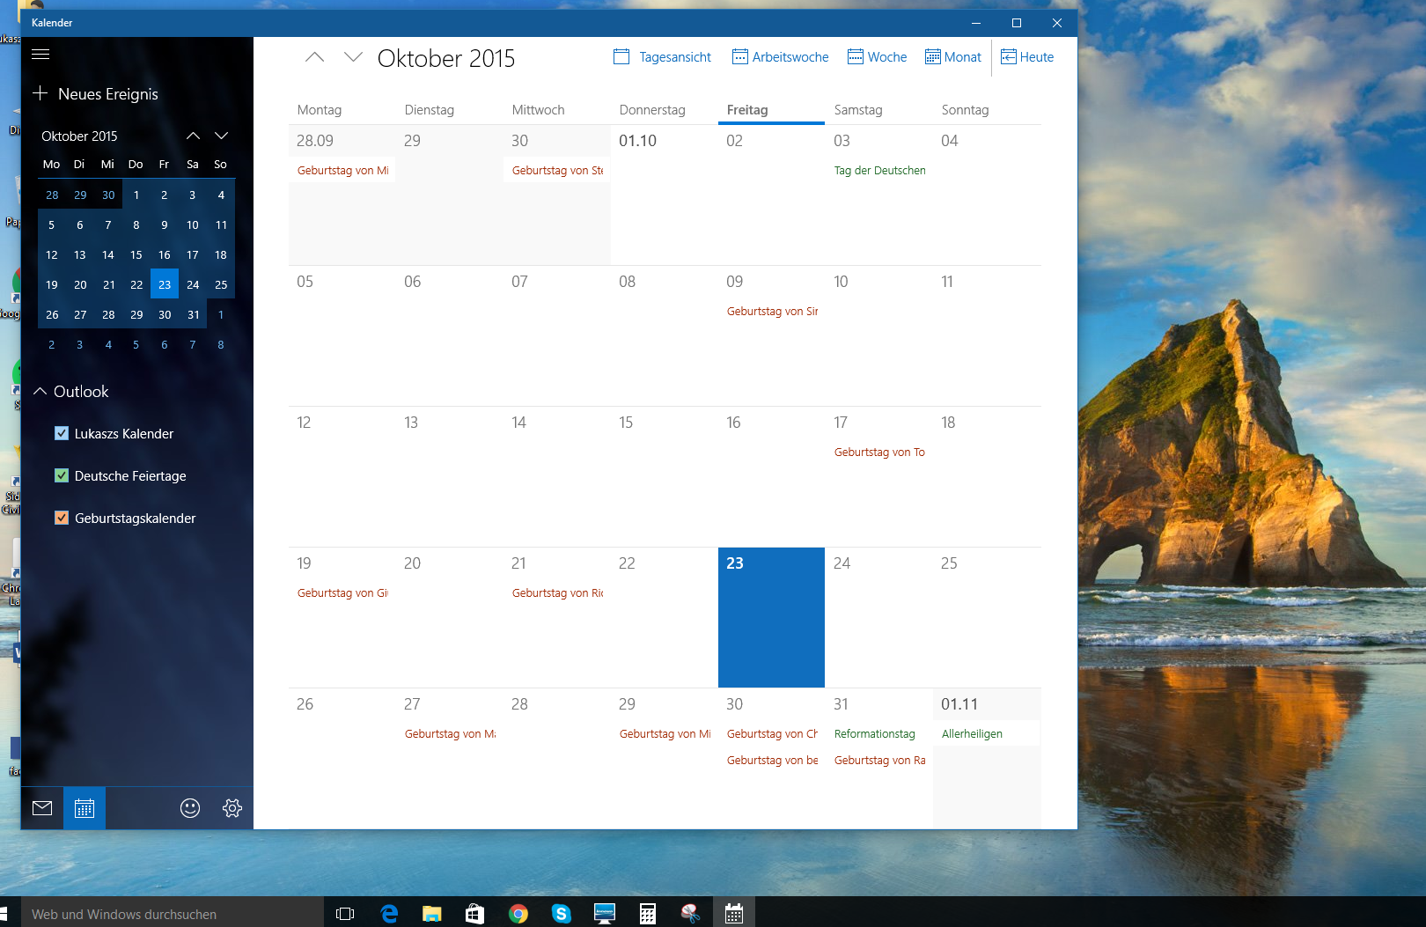Select the calendar icon in the bottom bar
Screen dimensions: 1426x927
pos(84,807)
